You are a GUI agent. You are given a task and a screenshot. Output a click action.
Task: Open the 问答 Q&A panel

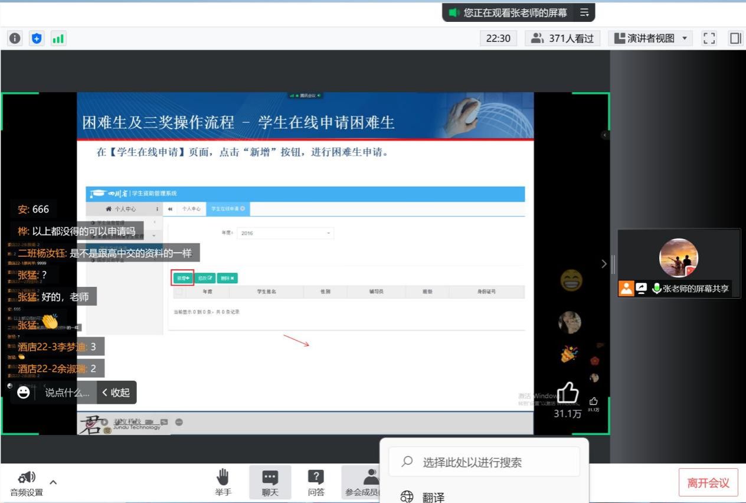(x=316, y=482)
